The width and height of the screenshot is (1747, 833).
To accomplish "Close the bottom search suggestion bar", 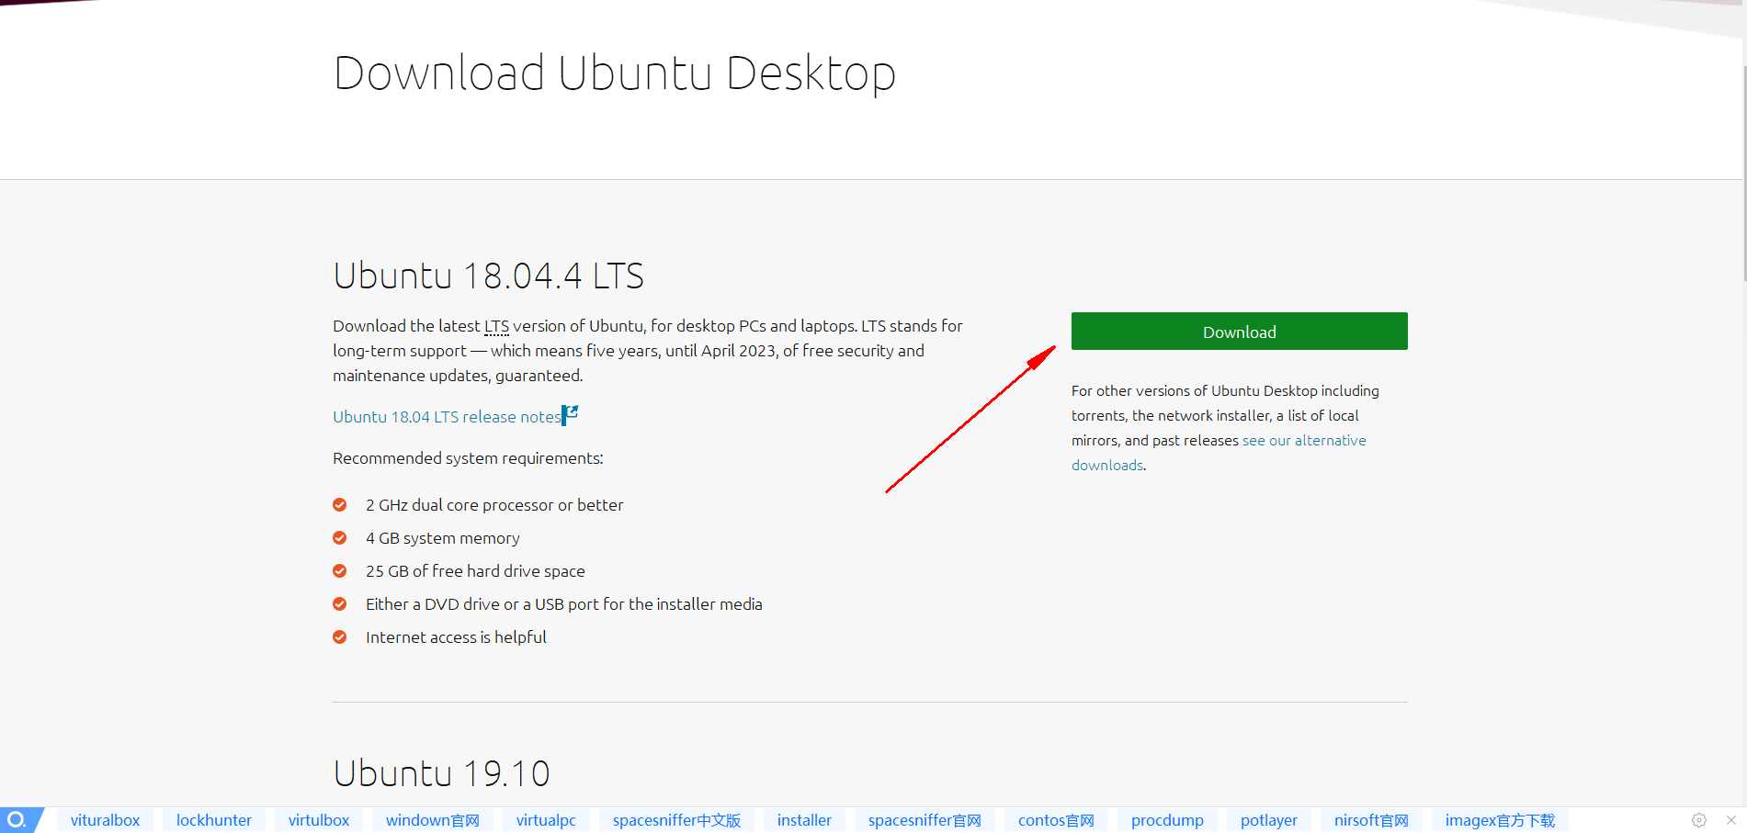I will pyautogui.click(x=1731, y=820).
